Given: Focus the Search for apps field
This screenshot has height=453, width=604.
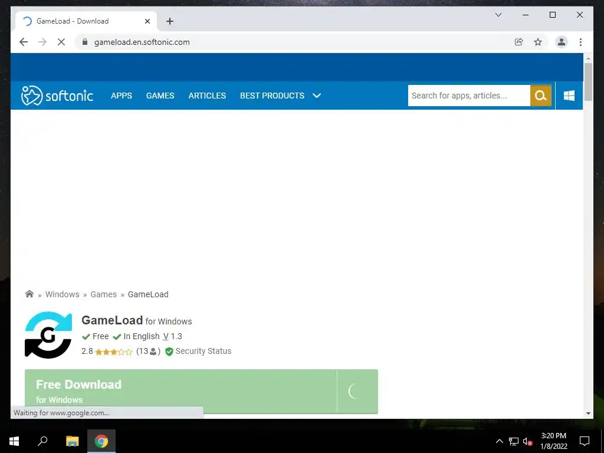Looking at the screenshot, I should [469, 96].
